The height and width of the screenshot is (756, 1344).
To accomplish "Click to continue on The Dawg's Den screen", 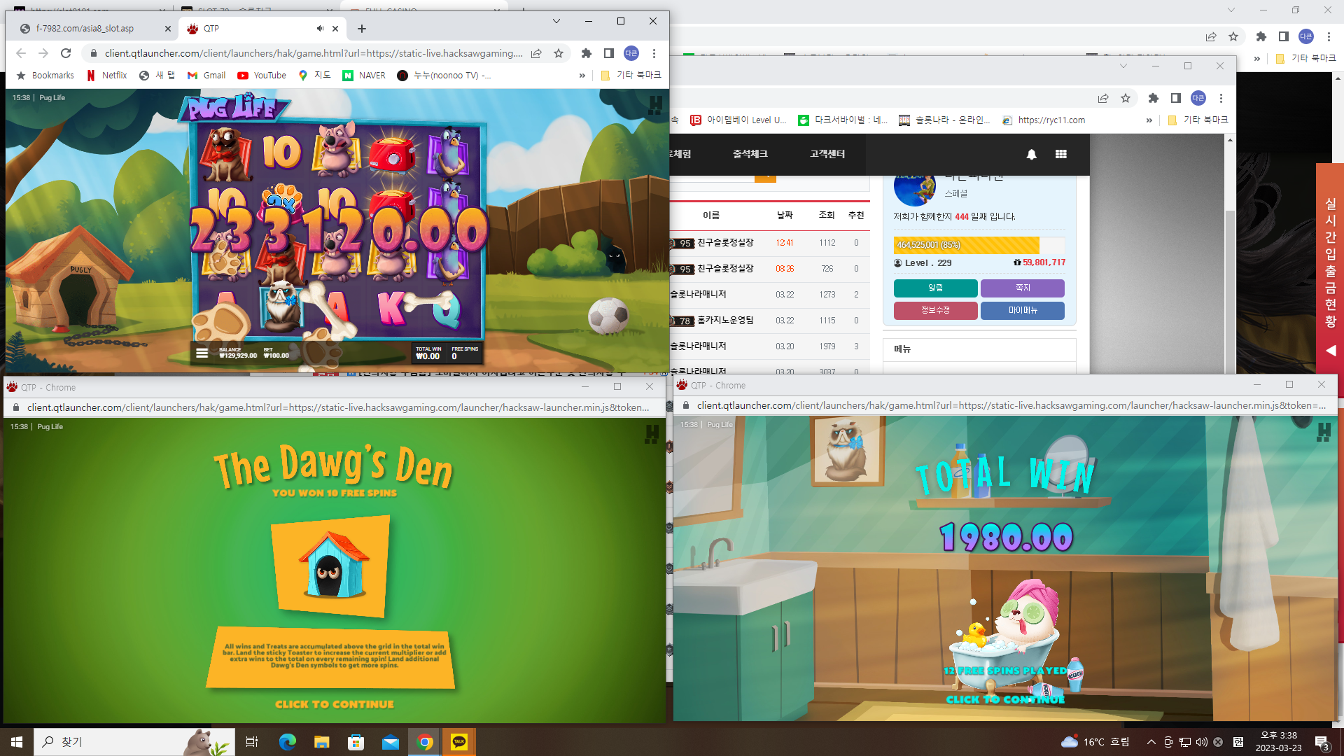I will click(x=335, y=704).
